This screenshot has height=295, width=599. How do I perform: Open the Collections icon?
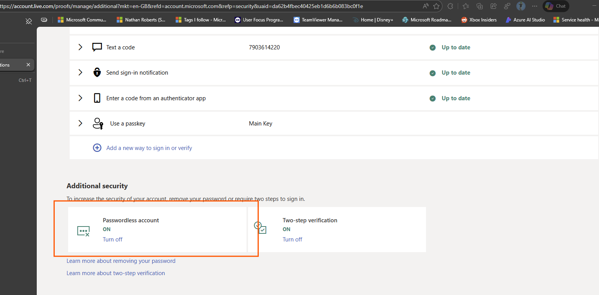click(480, 6)
